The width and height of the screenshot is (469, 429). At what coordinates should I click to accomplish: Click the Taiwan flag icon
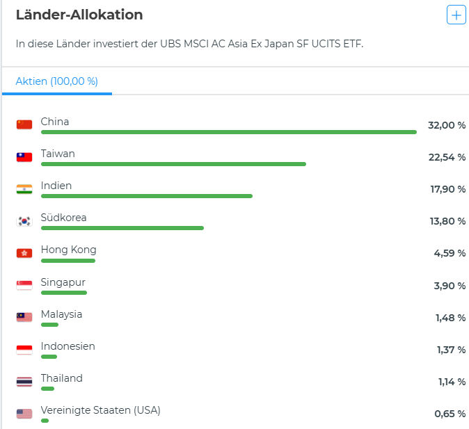pyautogui.click(x=24, y=157)
